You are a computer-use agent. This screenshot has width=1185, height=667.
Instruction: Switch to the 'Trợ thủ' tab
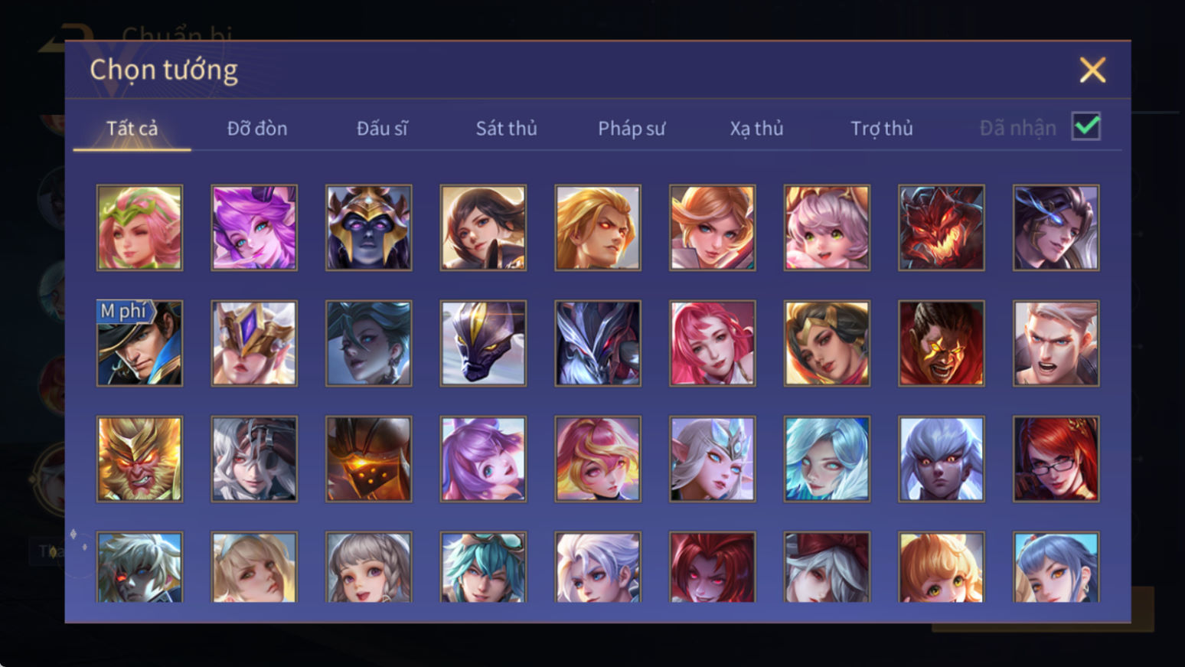pos(882,128)
